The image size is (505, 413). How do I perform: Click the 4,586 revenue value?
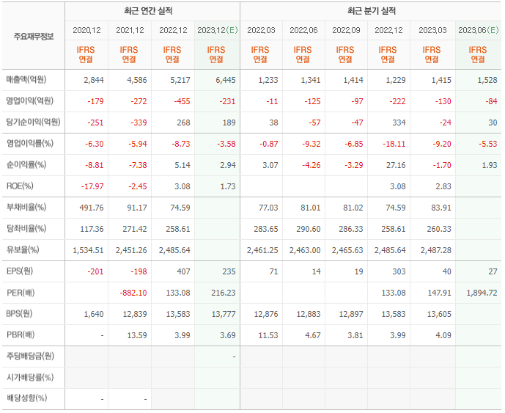[x=137, y=80]
